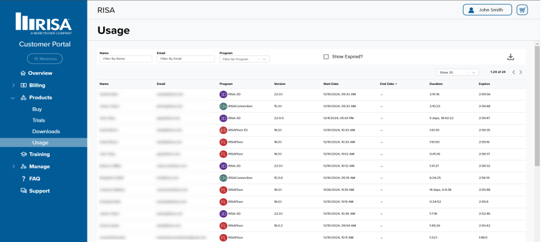Click the expires value 2:59:35
Image resolution: width=547 pixels, height=242 pixels.
(484, 130)
